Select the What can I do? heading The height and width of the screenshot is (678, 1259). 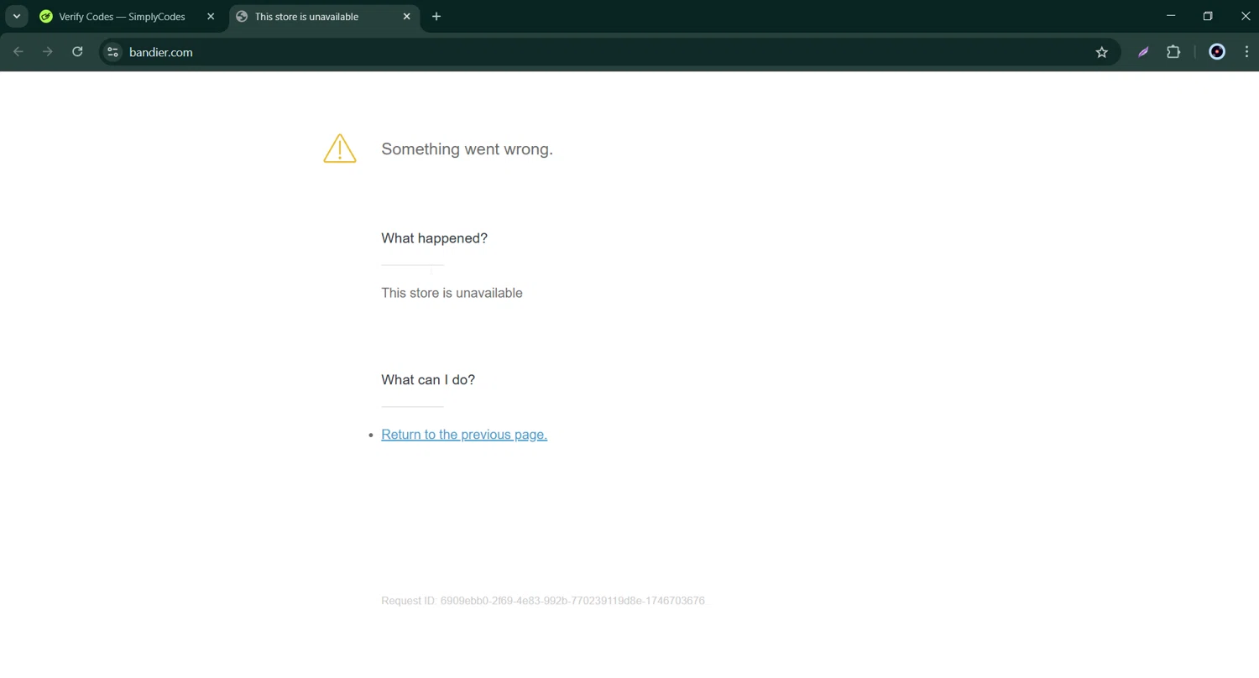[x=428, y=380]
